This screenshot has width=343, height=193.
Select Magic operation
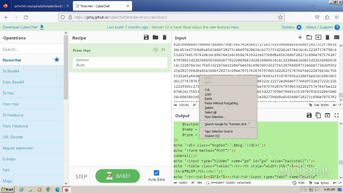click(x=32, y=181)
